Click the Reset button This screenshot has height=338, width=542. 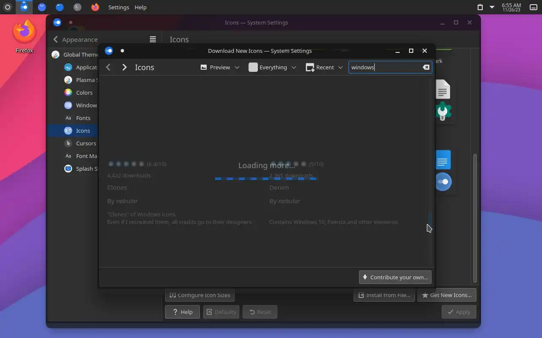(260, 312)
